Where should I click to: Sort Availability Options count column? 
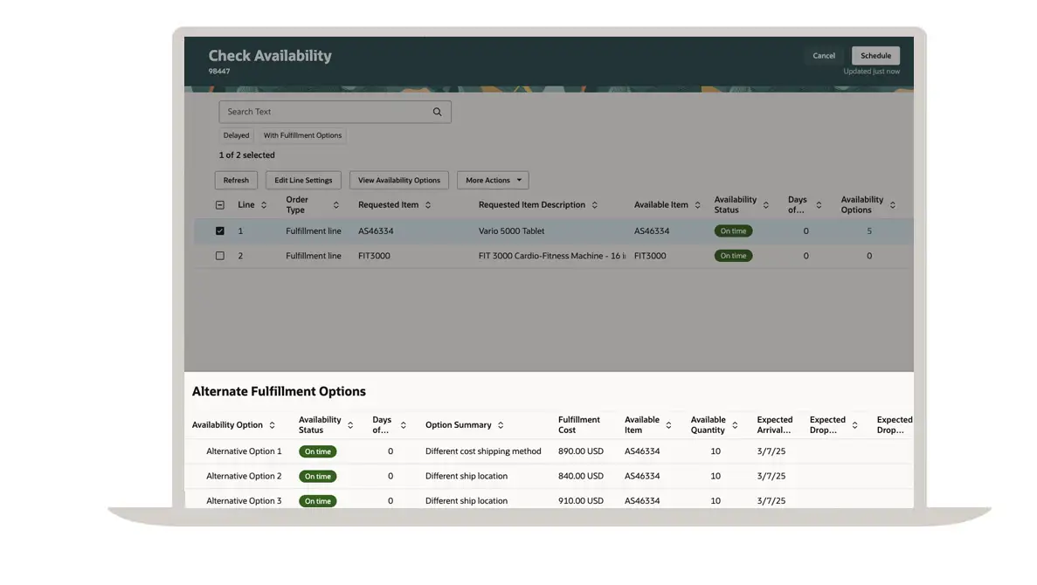click(x=892, y=205)
